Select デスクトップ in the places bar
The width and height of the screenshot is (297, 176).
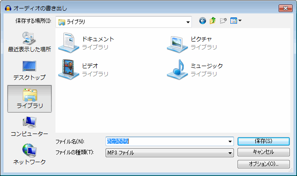(x=30, y=71)
